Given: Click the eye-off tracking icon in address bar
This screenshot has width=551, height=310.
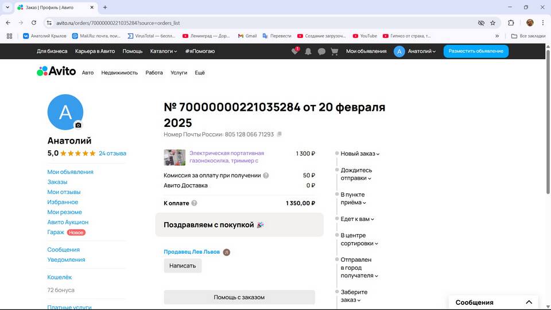Looking at the screenshot, I should pyautogui.click(x=481, y=23).
